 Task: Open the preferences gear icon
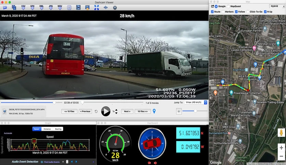115,7
